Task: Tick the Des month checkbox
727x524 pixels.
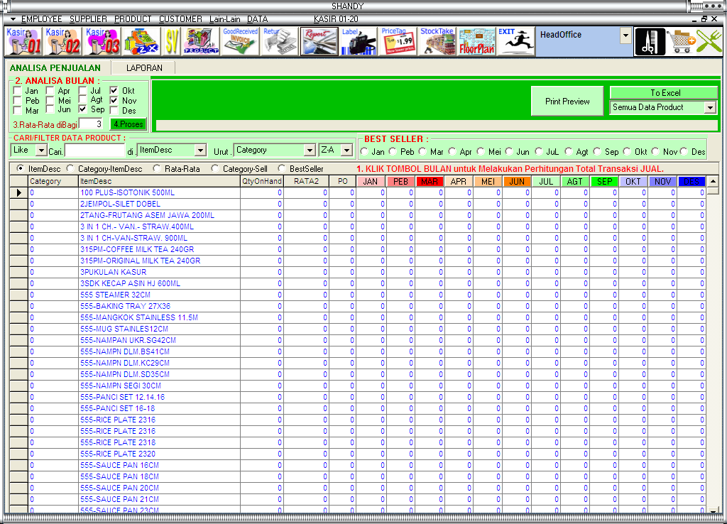Action: (x=114, y=110)
